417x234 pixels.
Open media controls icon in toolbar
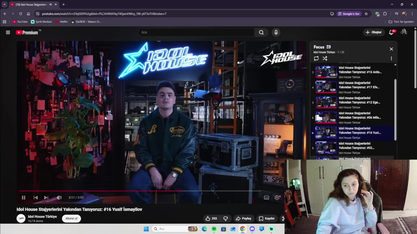[x=396, y=14]
